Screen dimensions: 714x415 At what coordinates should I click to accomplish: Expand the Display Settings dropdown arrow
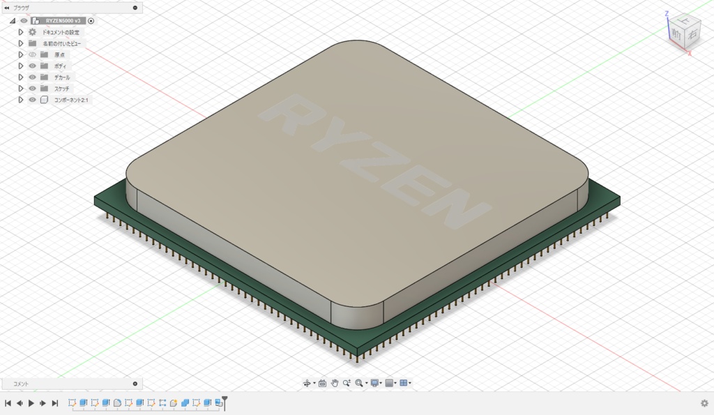[381, 383]
